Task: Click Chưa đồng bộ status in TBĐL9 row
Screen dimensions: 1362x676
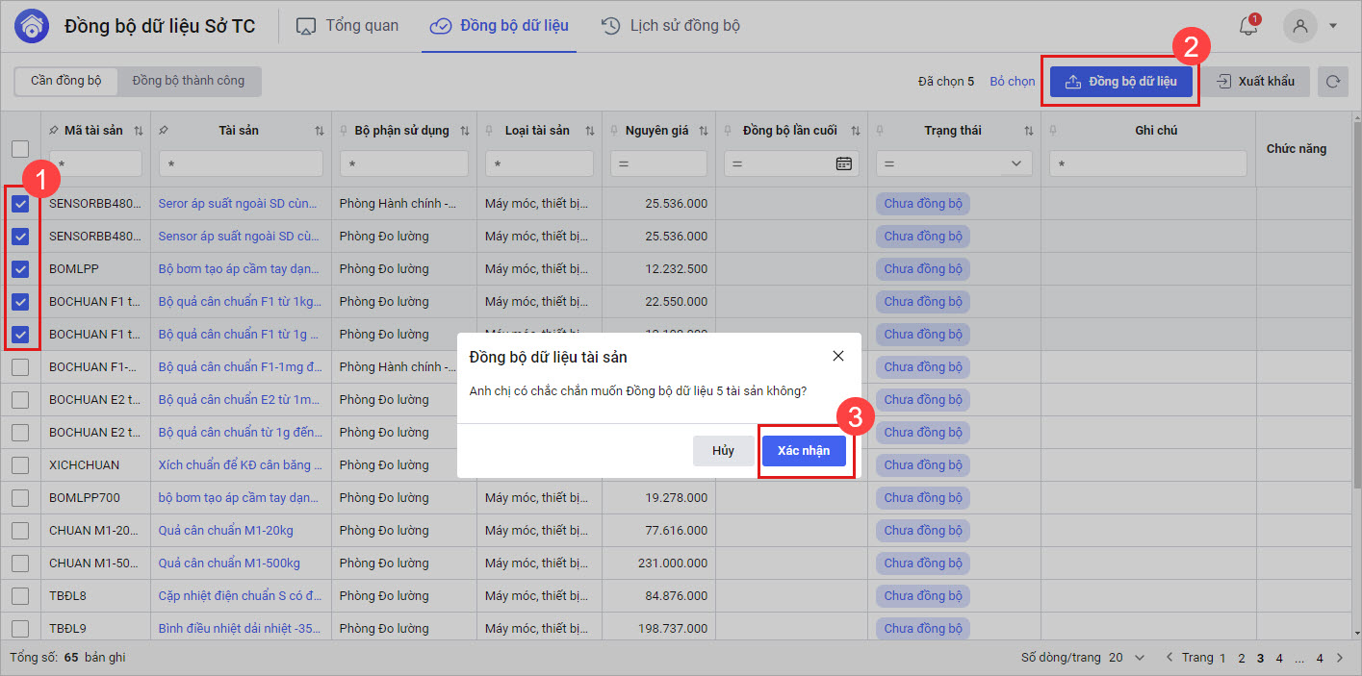Action: (x=923, y=629)
